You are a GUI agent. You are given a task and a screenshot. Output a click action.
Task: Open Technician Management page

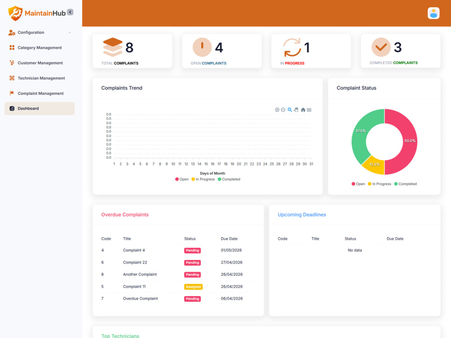click(x=40, y=78)
